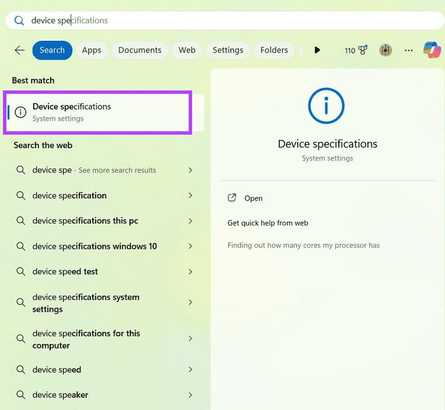The height and width of the screenshot is (410, 445).
Task: Click the search text input field
Action: 225,20
